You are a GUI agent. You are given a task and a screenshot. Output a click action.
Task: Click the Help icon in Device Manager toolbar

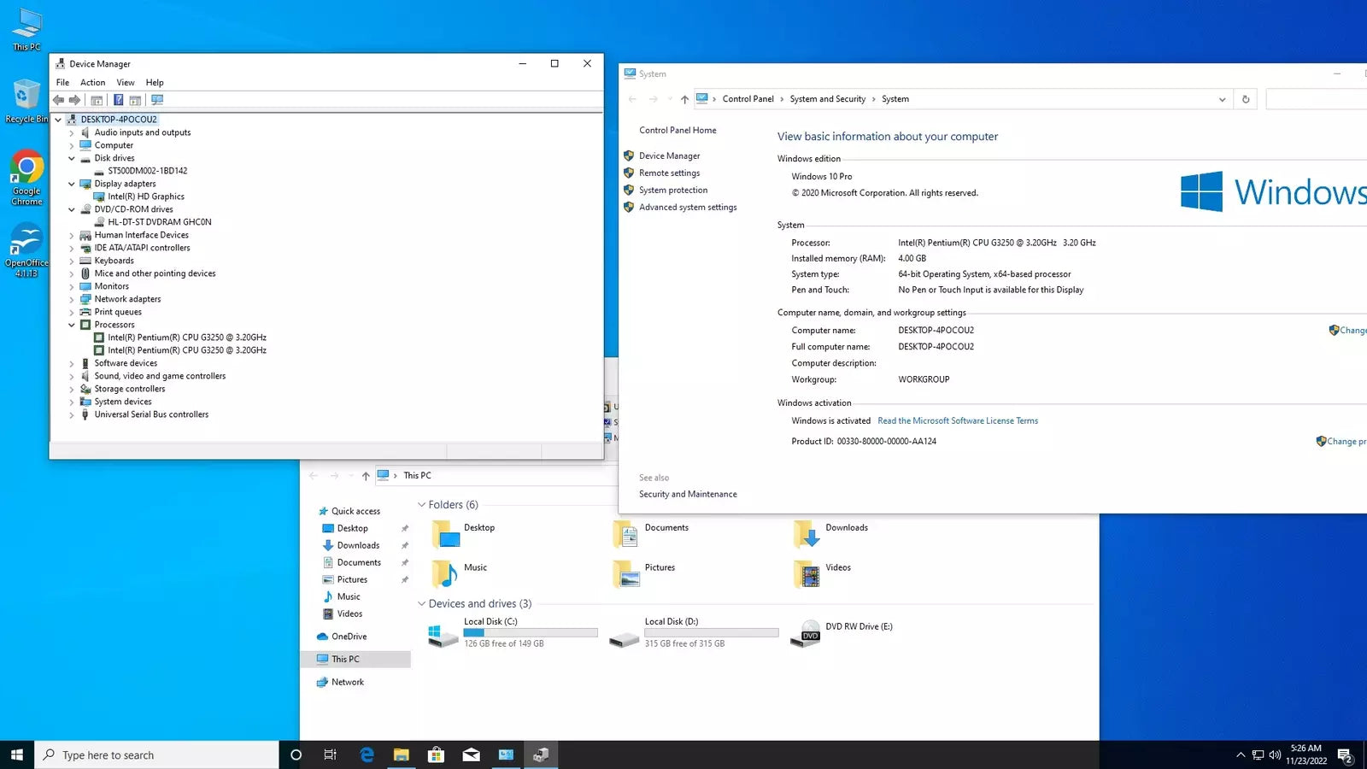coord(118,100)
